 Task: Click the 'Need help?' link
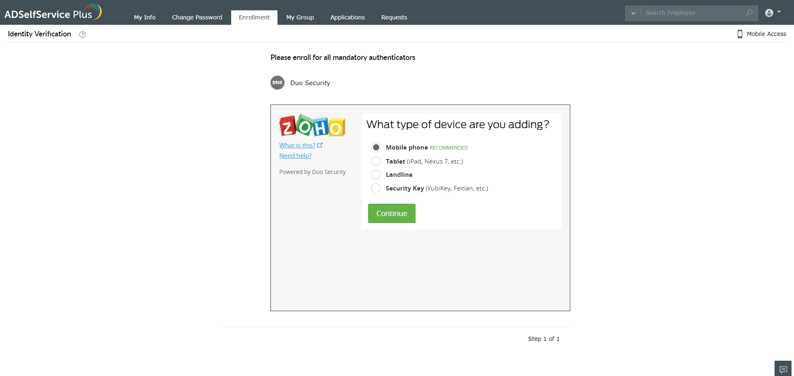pyautogui.click(x=295, y=155)
